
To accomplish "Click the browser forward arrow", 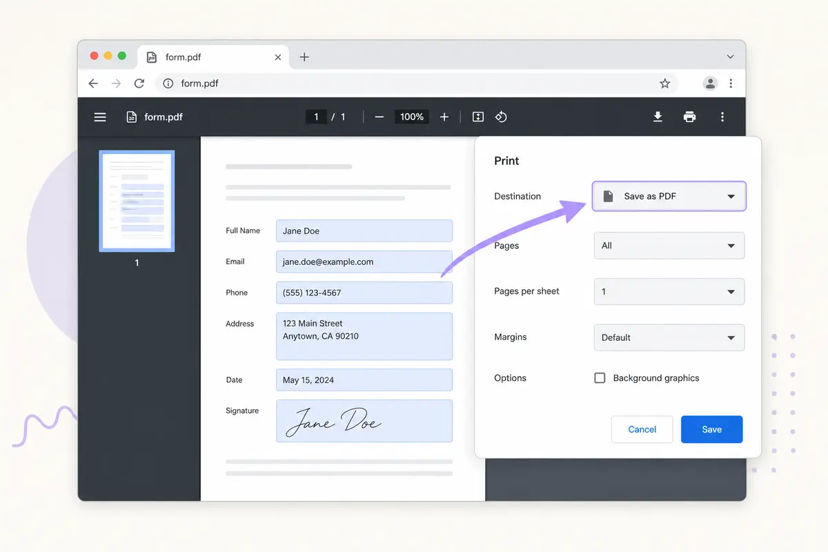I will 116,83.
